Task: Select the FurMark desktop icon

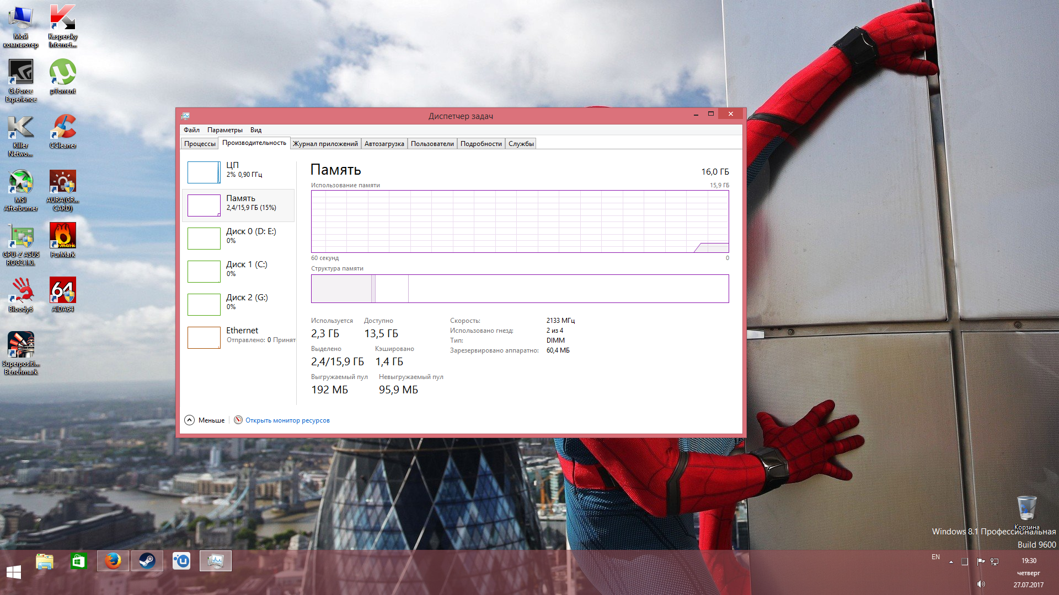Action: point(63,240)
